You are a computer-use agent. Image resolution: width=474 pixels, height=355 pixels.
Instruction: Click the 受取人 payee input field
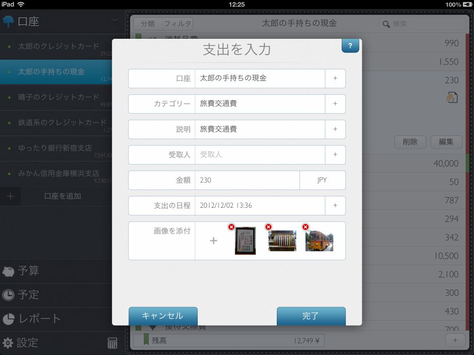260,155
